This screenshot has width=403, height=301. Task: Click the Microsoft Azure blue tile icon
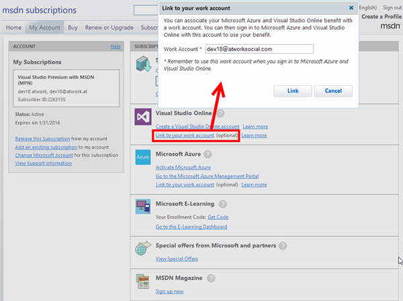[x=143, y=157]
